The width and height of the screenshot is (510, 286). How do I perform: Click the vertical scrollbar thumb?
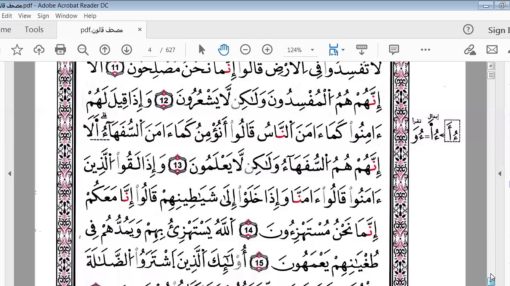(x=491, y=75)
